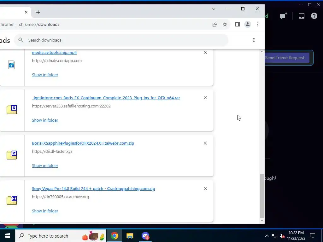Click the downloads scrollbar down arrow
This screenshot has height=242, width=323.
pyautogui.click(x=262, y=221)
